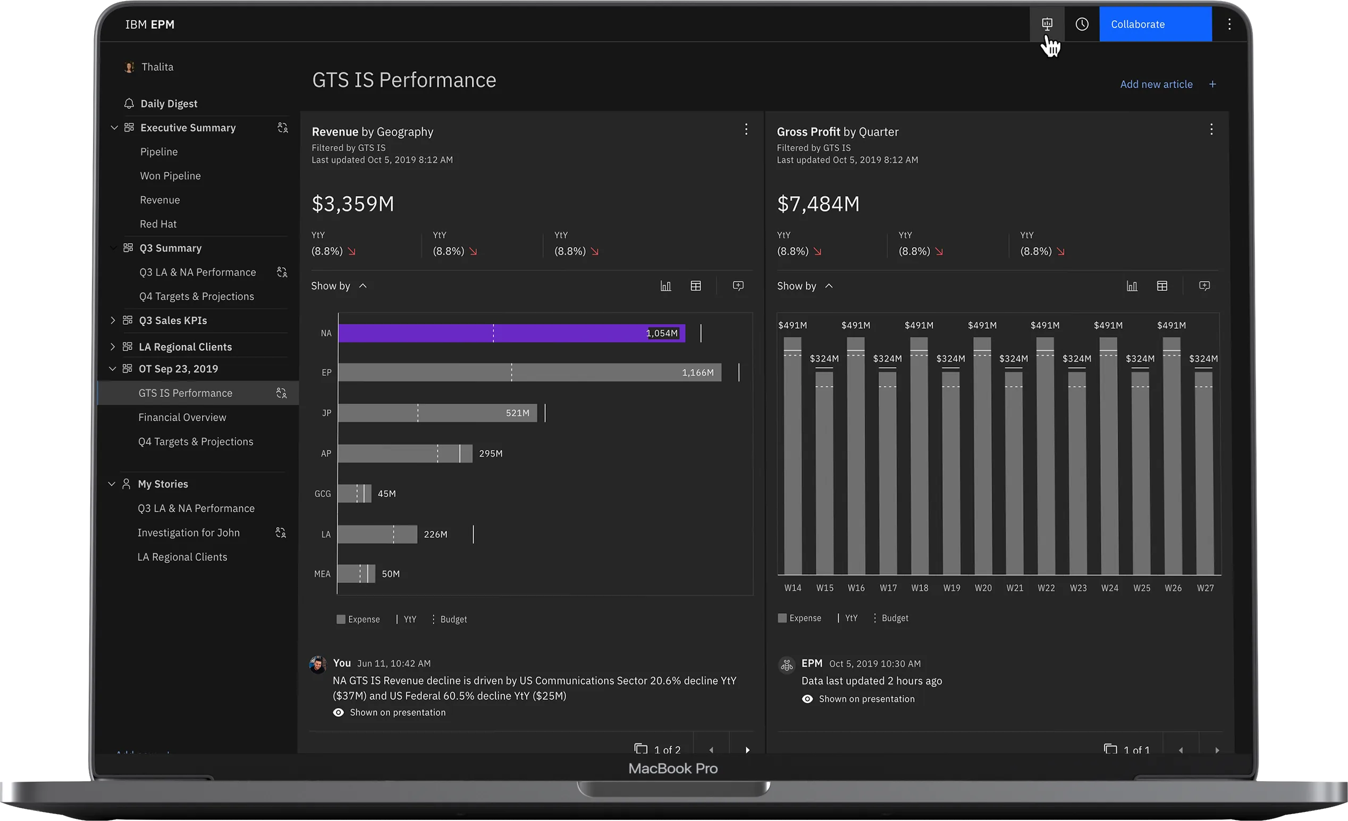Collapse OT Sep 23, 2019 section
The height and width of the screenshot is (821, 1348).
pyautogui.click(x=113, y=368)
